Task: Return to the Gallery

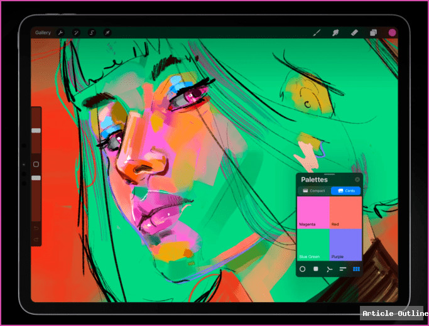Action: [x=43, y=33]
